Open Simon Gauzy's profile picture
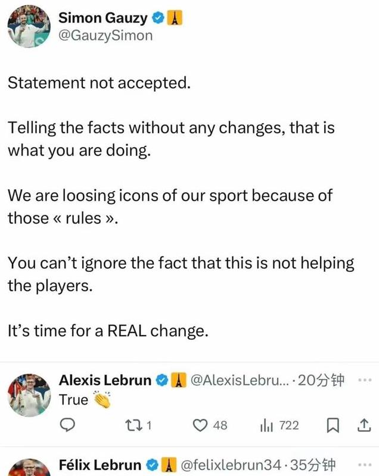This screenshot has width=379, height=476. 29,27
